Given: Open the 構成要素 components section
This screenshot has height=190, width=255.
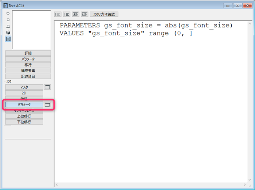Looking at the screenshot, I should click(x=28, y=71).
